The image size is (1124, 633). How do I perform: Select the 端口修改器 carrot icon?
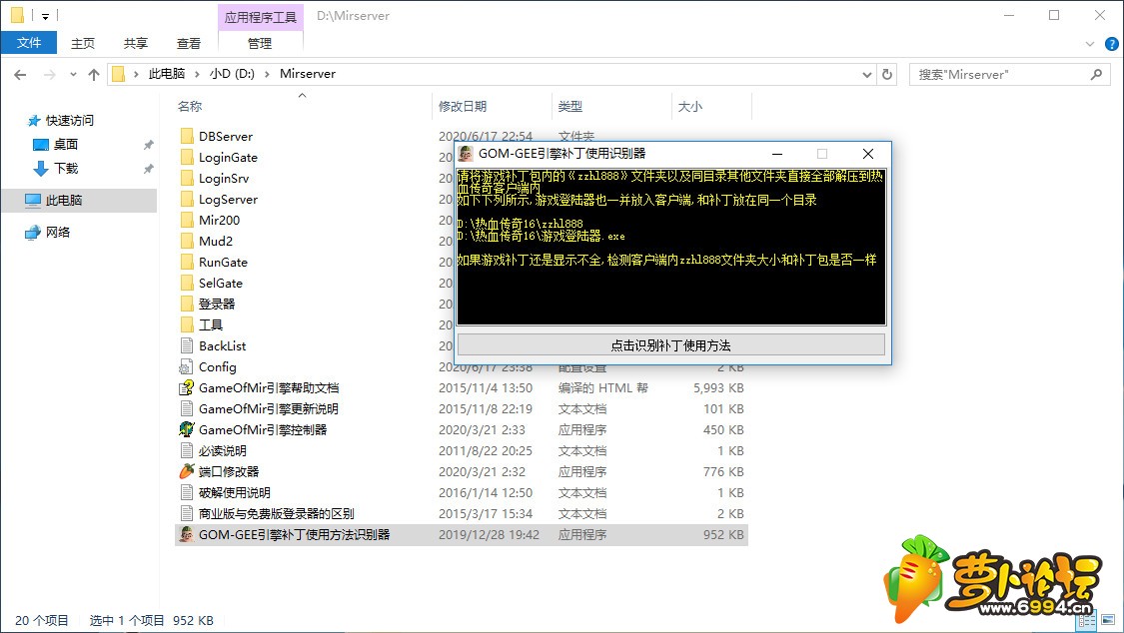point(187,471)
